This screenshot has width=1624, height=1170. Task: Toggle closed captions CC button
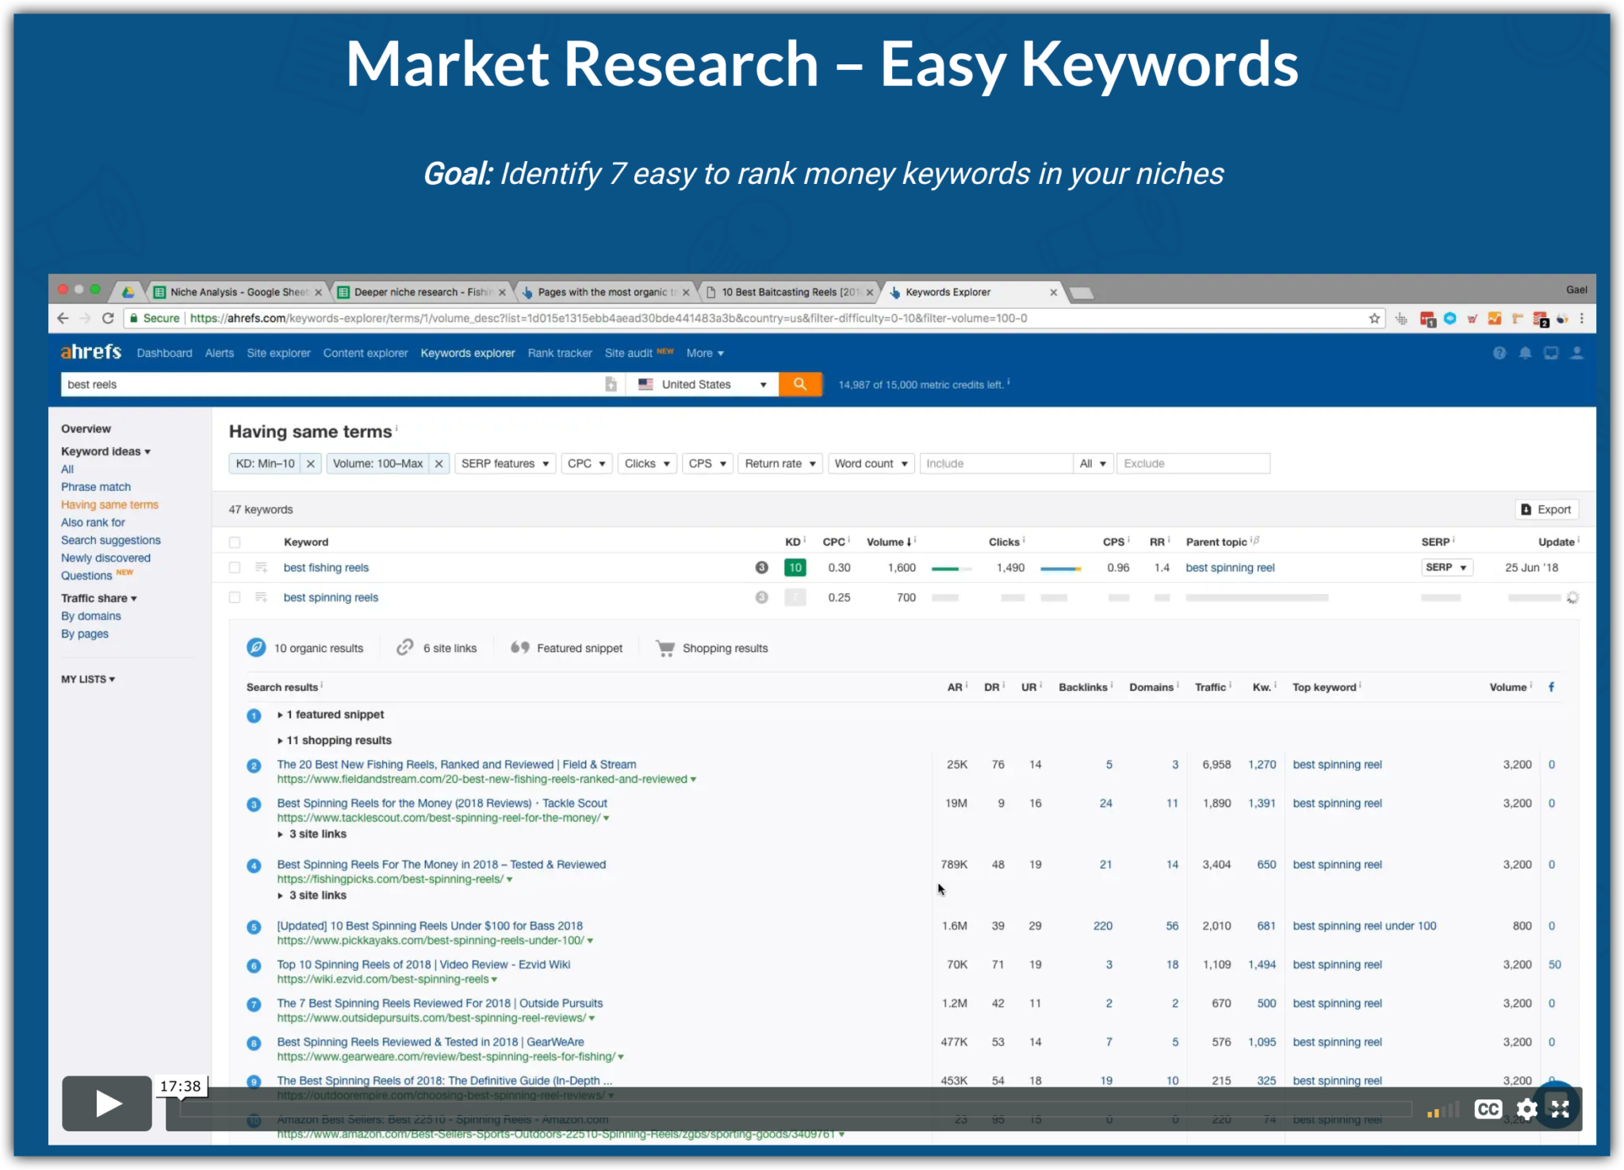pos(1488,1108)
